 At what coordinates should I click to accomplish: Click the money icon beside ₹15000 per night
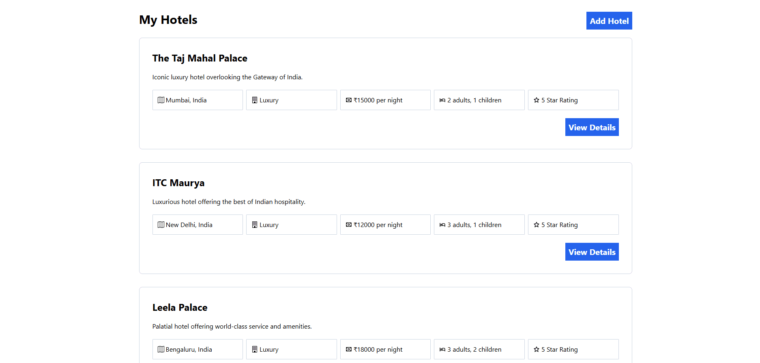pos(349,100)
